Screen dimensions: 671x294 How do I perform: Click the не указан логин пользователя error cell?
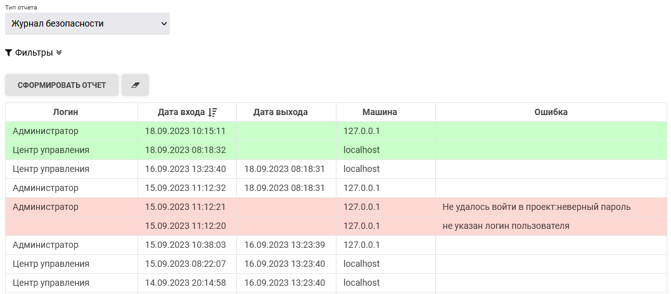(506, 226)
